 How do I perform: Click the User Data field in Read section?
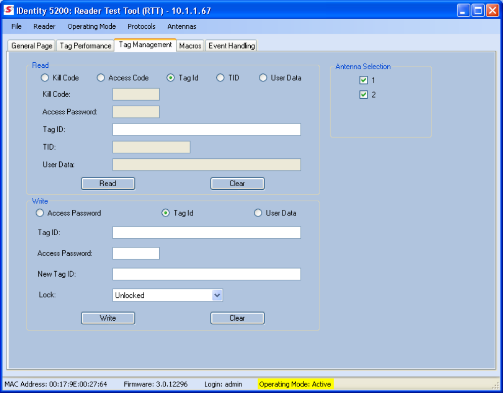pyautogui.click(x=207, y=164)
